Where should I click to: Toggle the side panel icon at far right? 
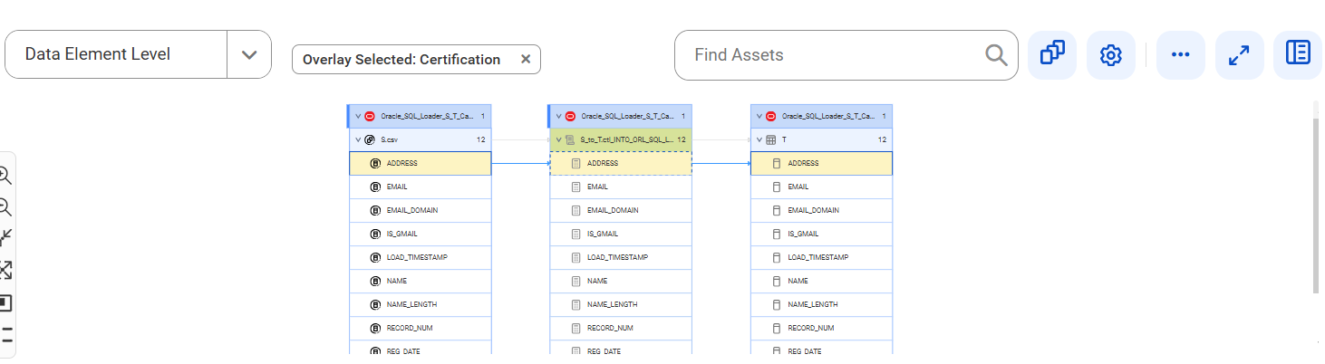coord(1298,54)
